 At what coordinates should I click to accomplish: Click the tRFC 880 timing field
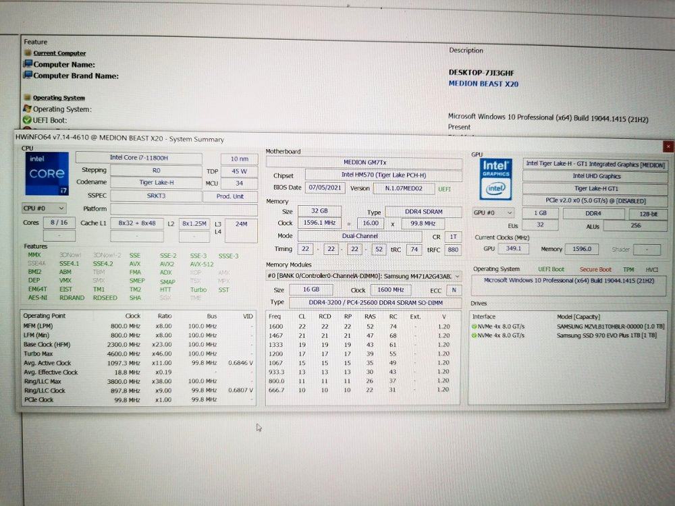452,250
